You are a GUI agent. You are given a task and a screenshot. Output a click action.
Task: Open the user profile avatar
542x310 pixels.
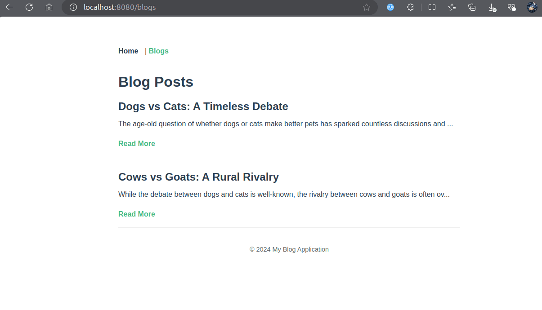(532, 7)
